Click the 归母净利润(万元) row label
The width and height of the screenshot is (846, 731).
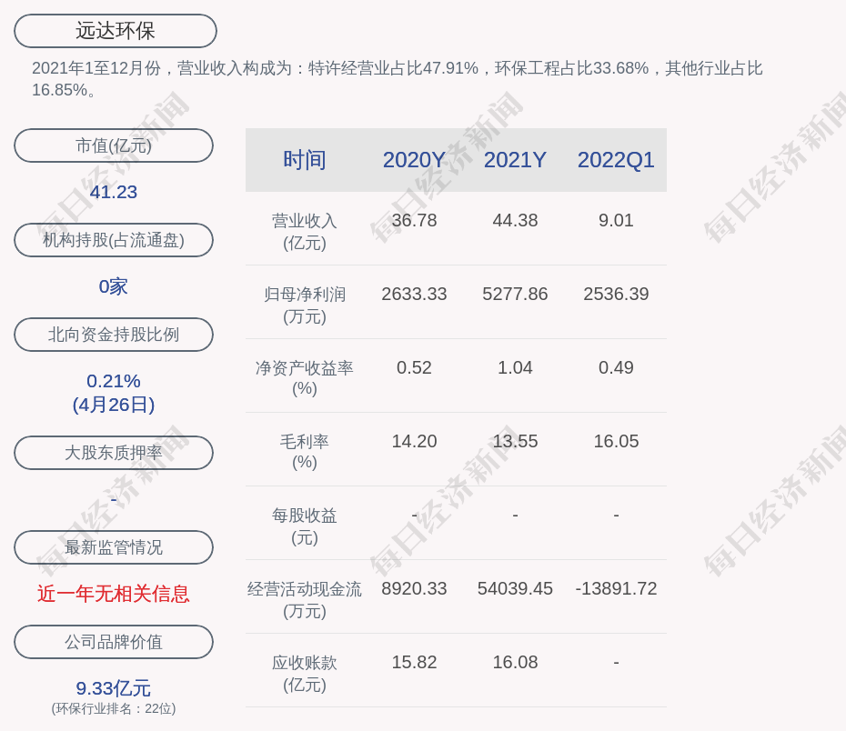(305, 305)
